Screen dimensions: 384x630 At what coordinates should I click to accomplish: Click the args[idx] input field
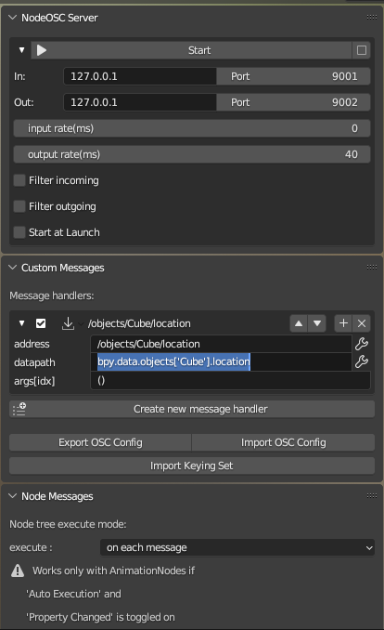(230, 380)
